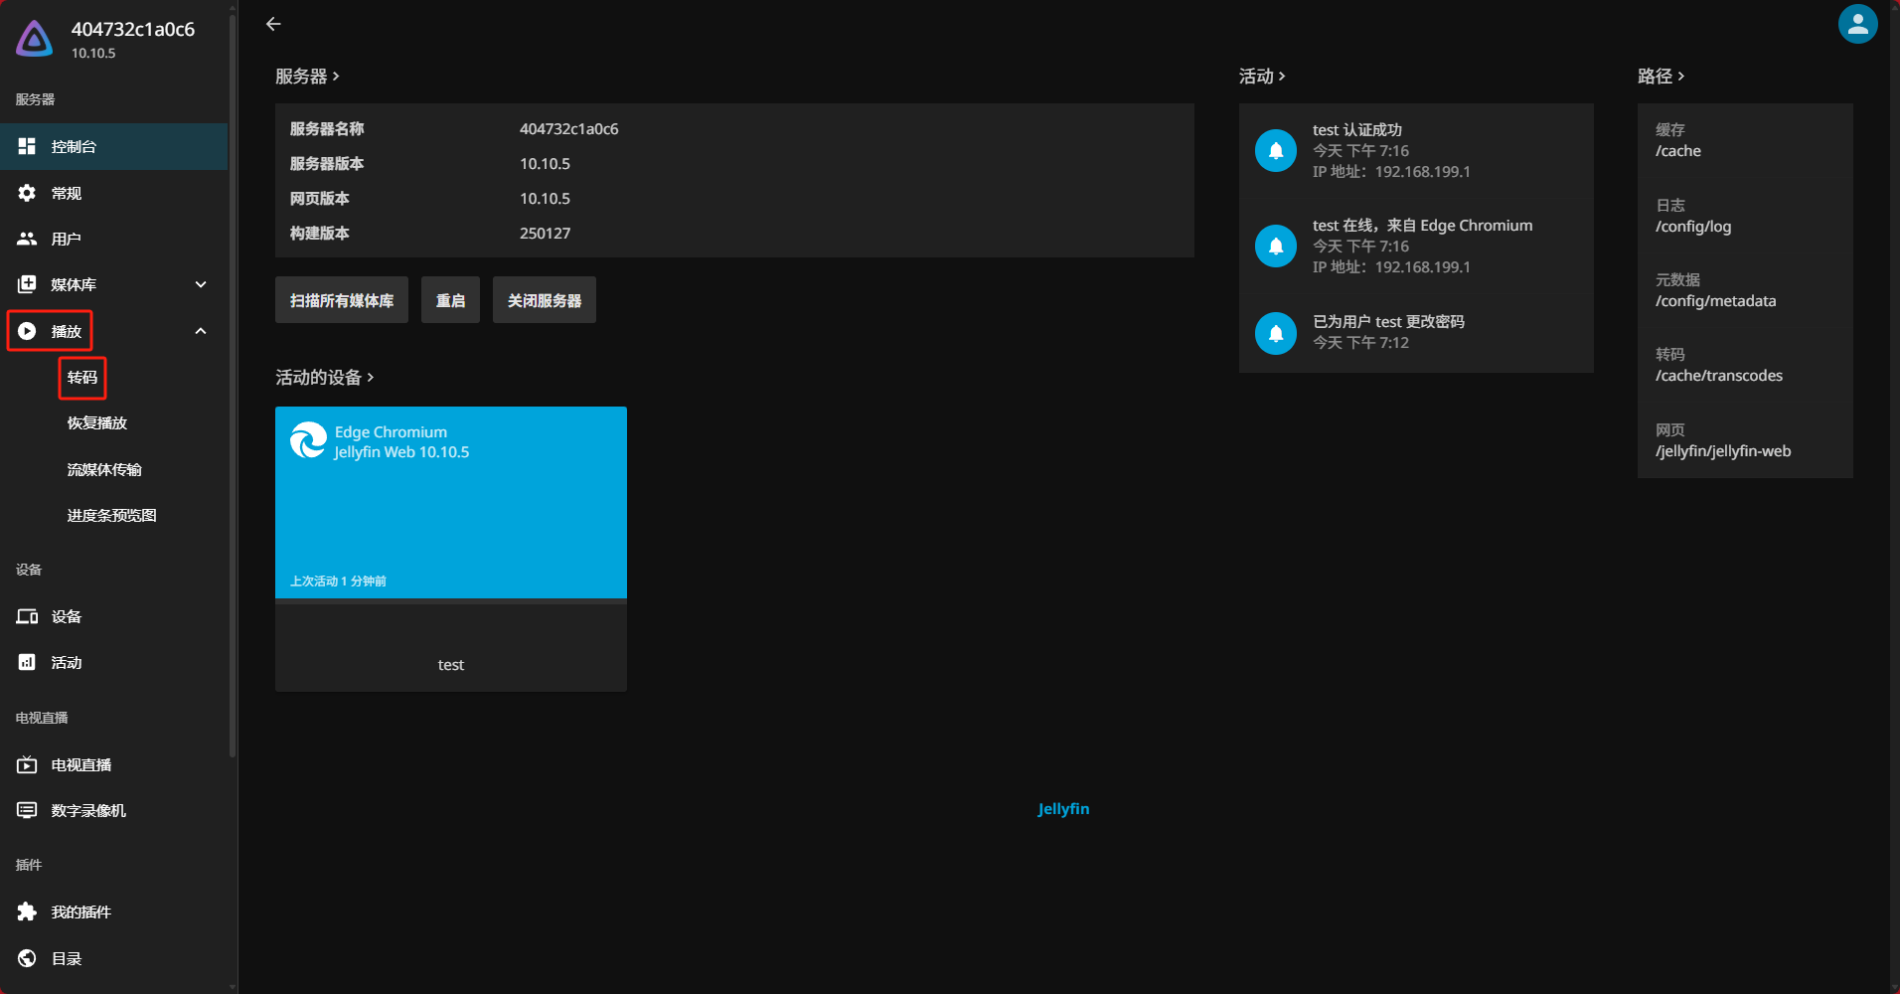Click the 重启 button
This screenshot has height=994, width=1900.
[450, 300]
